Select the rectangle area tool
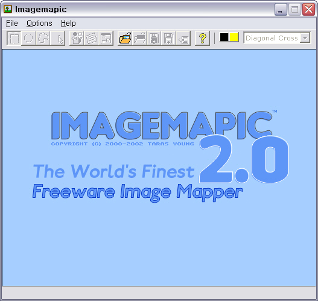The height and width of the screenshot is (301, 318). pos(14,38)
